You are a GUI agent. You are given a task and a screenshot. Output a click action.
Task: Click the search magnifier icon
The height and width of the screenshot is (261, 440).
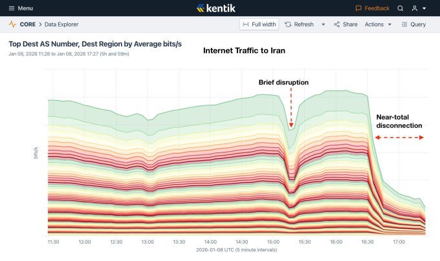coord(401,8)
